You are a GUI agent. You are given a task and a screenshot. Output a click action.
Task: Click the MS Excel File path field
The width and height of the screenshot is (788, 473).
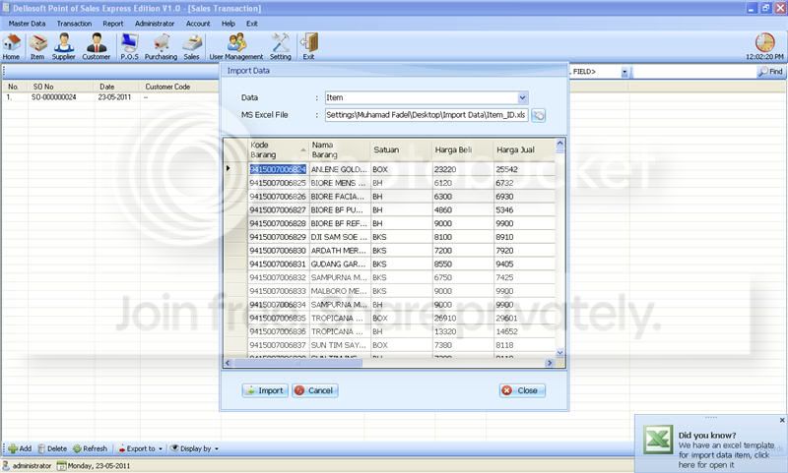click(x=427, y=115)
